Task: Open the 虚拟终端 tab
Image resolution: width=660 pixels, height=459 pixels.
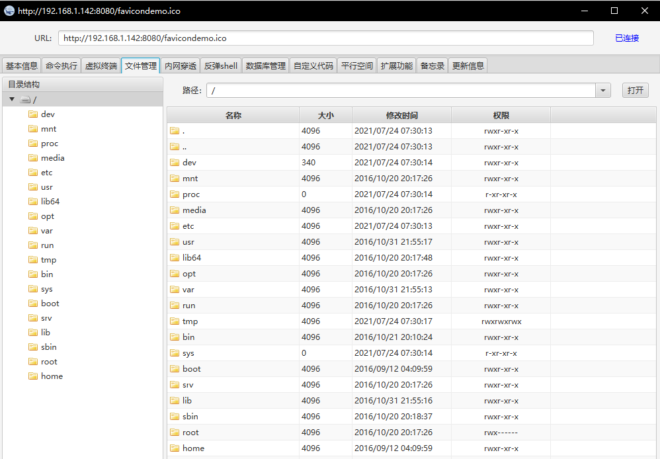Action: click(x=101, y=65)
